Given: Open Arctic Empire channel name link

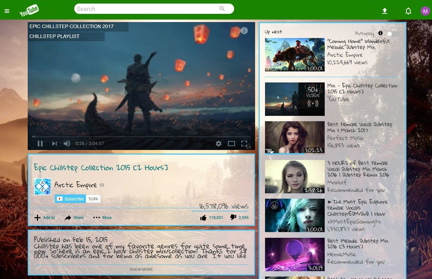Looking at the screenshot, I should (x=76, y=185).
